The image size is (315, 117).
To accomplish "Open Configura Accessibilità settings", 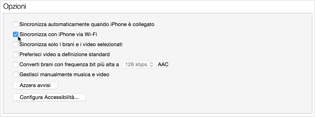I will coord(49,97).
